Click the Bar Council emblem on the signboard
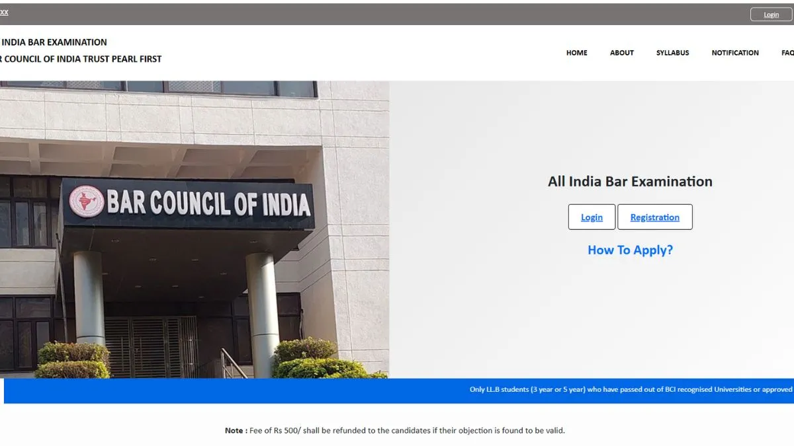 (x=87, y=202)
